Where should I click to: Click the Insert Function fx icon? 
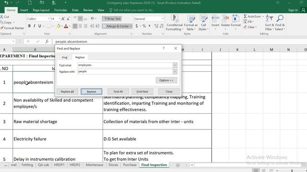tap(47, 42)
